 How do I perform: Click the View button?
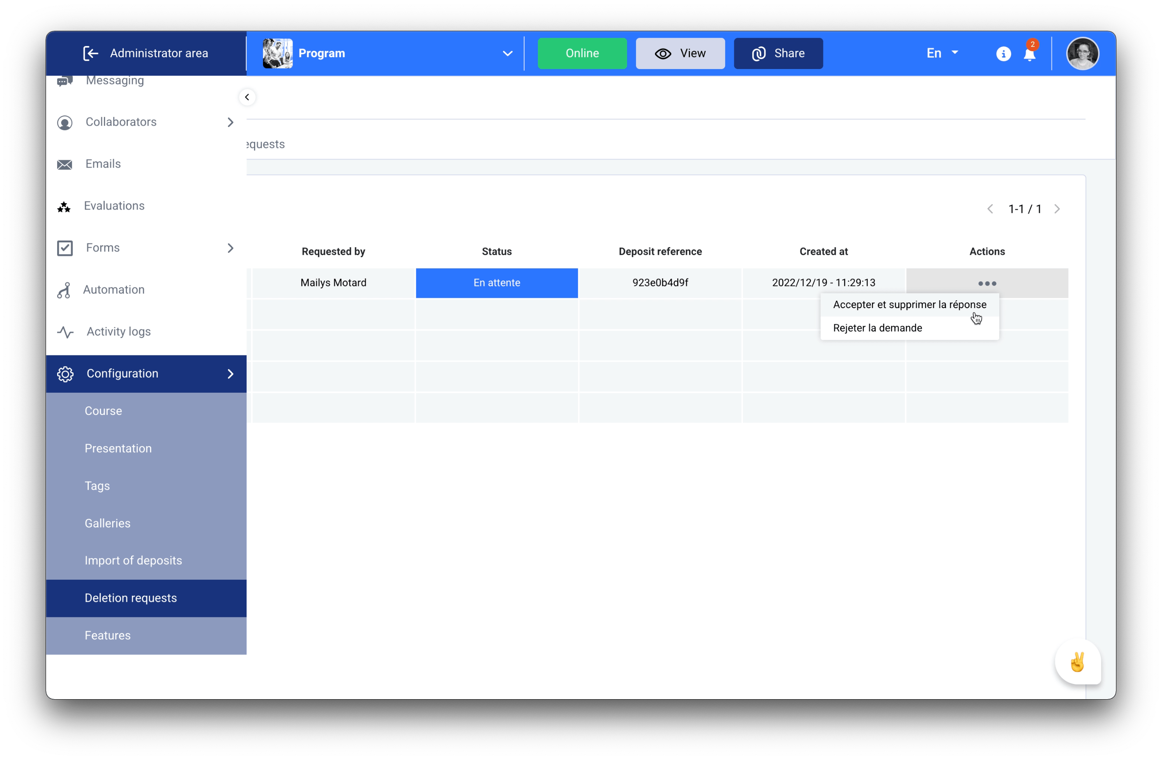point(680,53)
